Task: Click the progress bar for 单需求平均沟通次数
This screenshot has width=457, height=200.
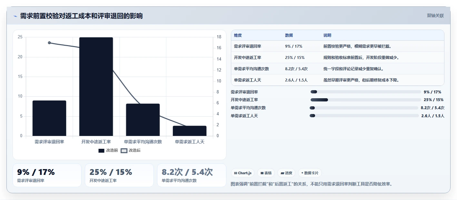Action: 364,108
